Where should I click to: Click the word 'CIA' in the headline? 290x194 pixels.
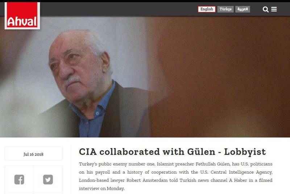88,152
